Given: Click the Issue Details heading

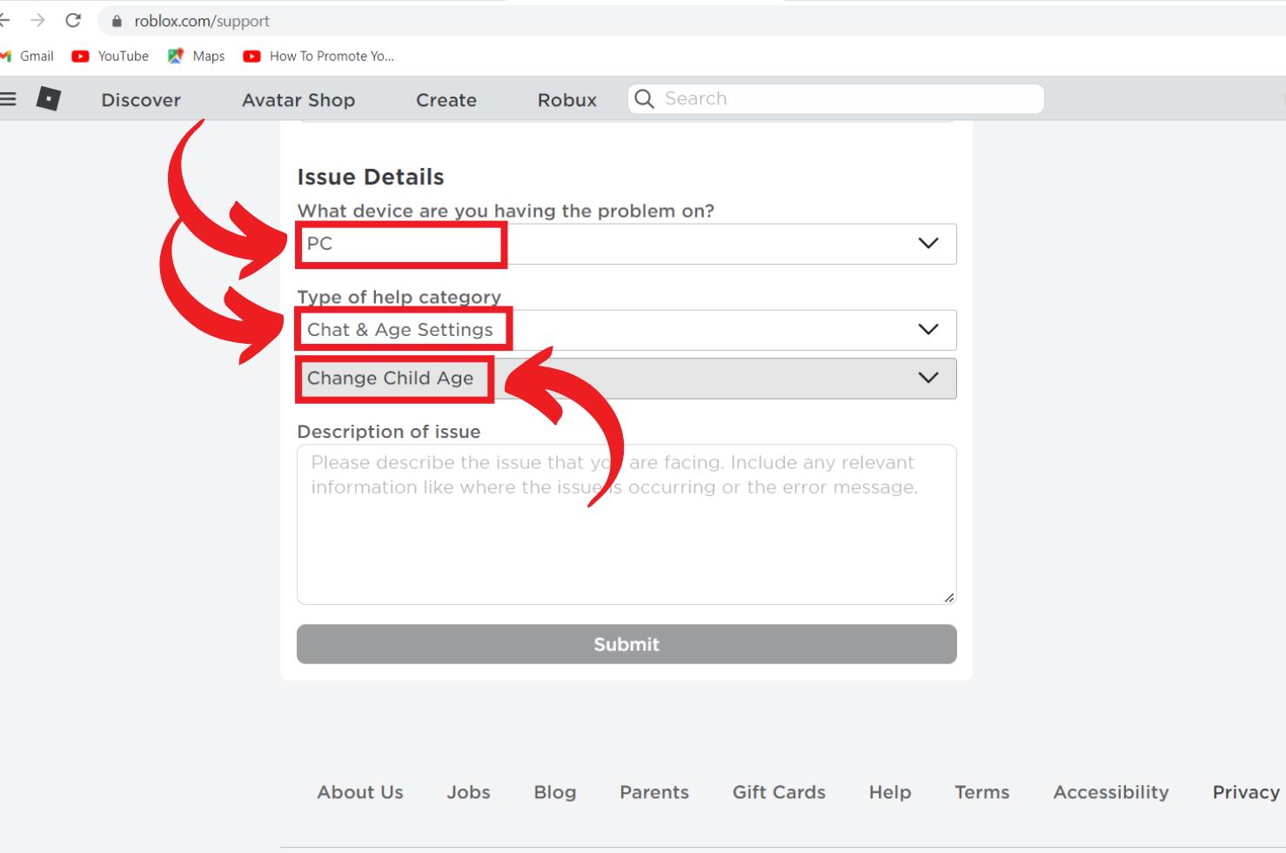Looking at the screenshot, I should coord(371,177).
